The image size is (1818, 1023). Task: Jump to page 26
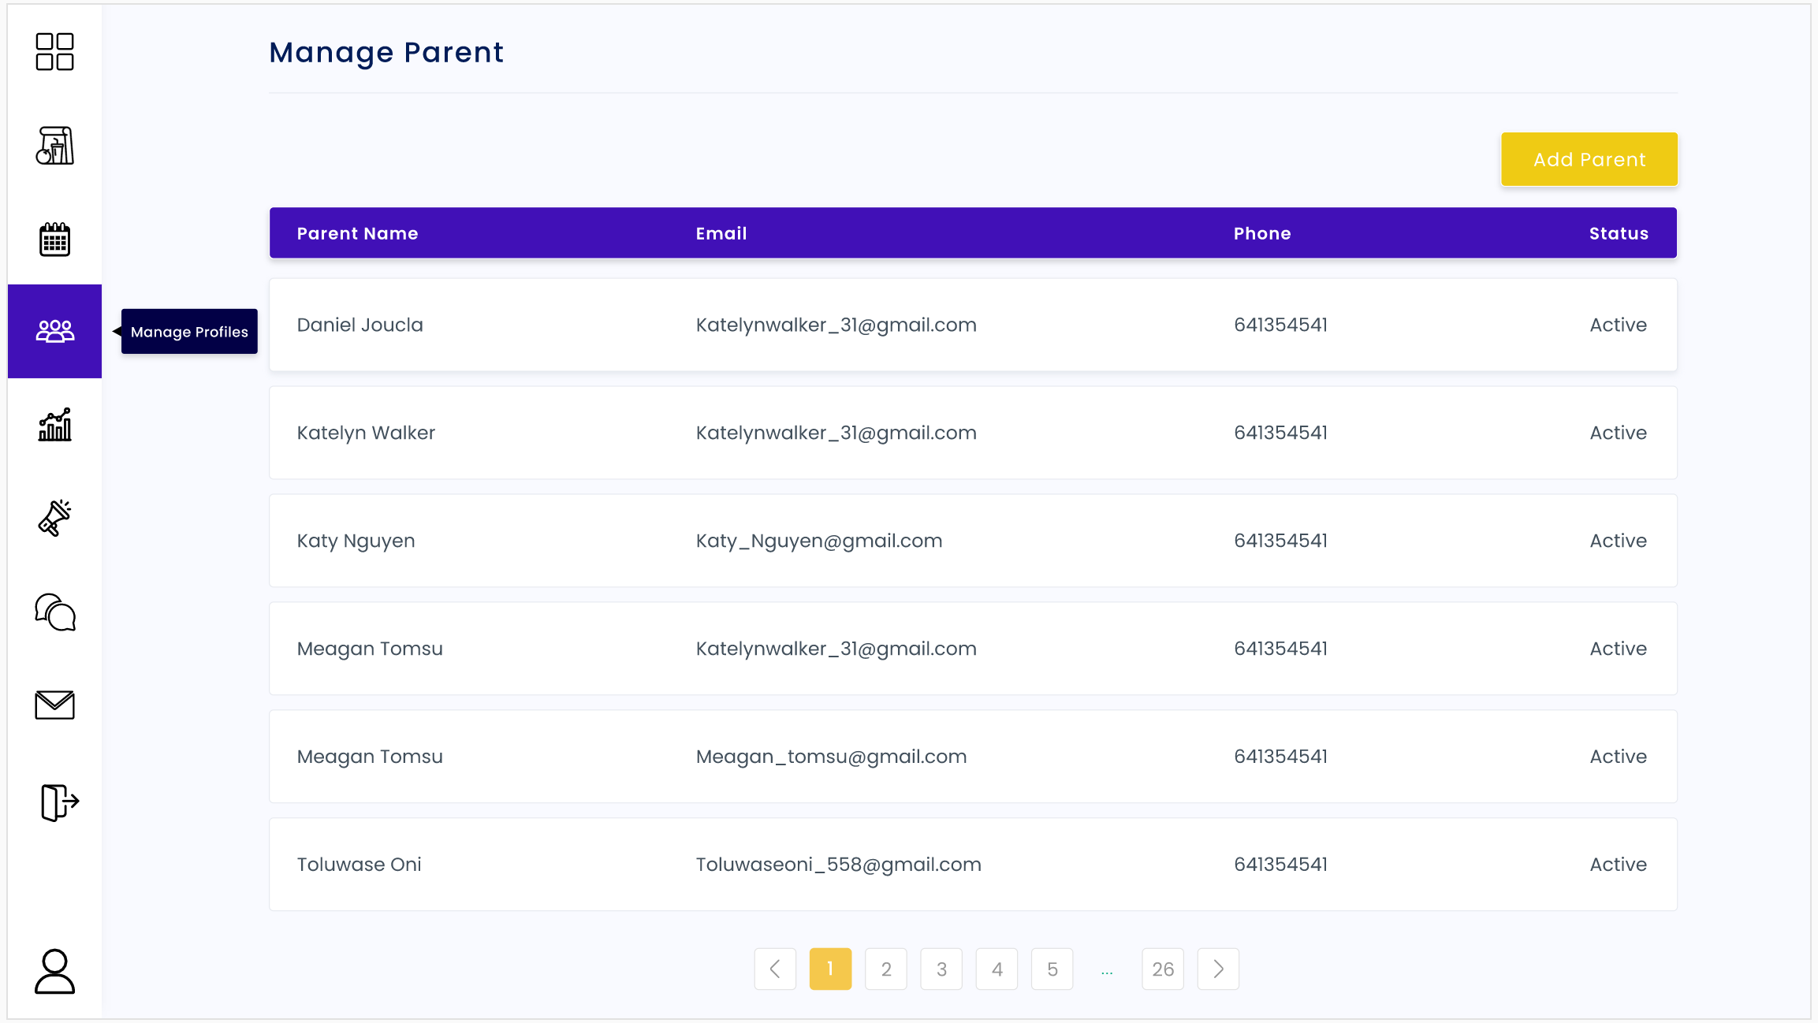tap(1163, 969)
